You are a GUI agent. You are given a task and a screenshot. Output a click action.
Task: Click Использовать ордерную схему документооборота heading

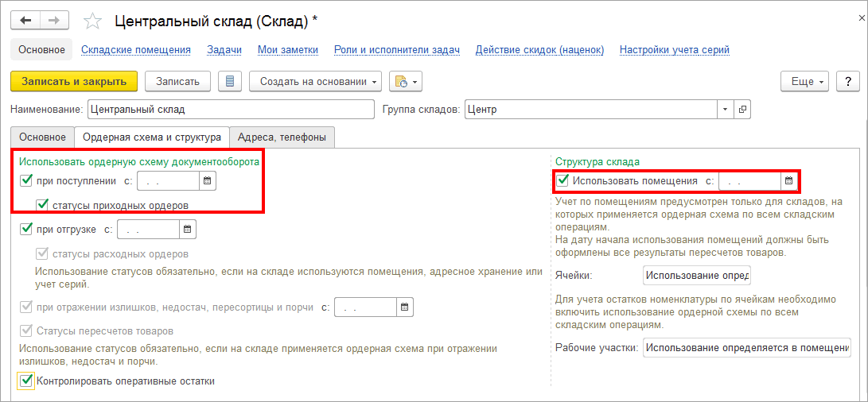[x=139, y=162]
